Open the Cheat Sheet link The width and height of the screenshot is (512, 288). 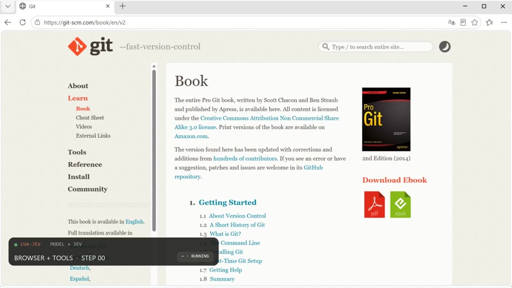pos(90,117)
